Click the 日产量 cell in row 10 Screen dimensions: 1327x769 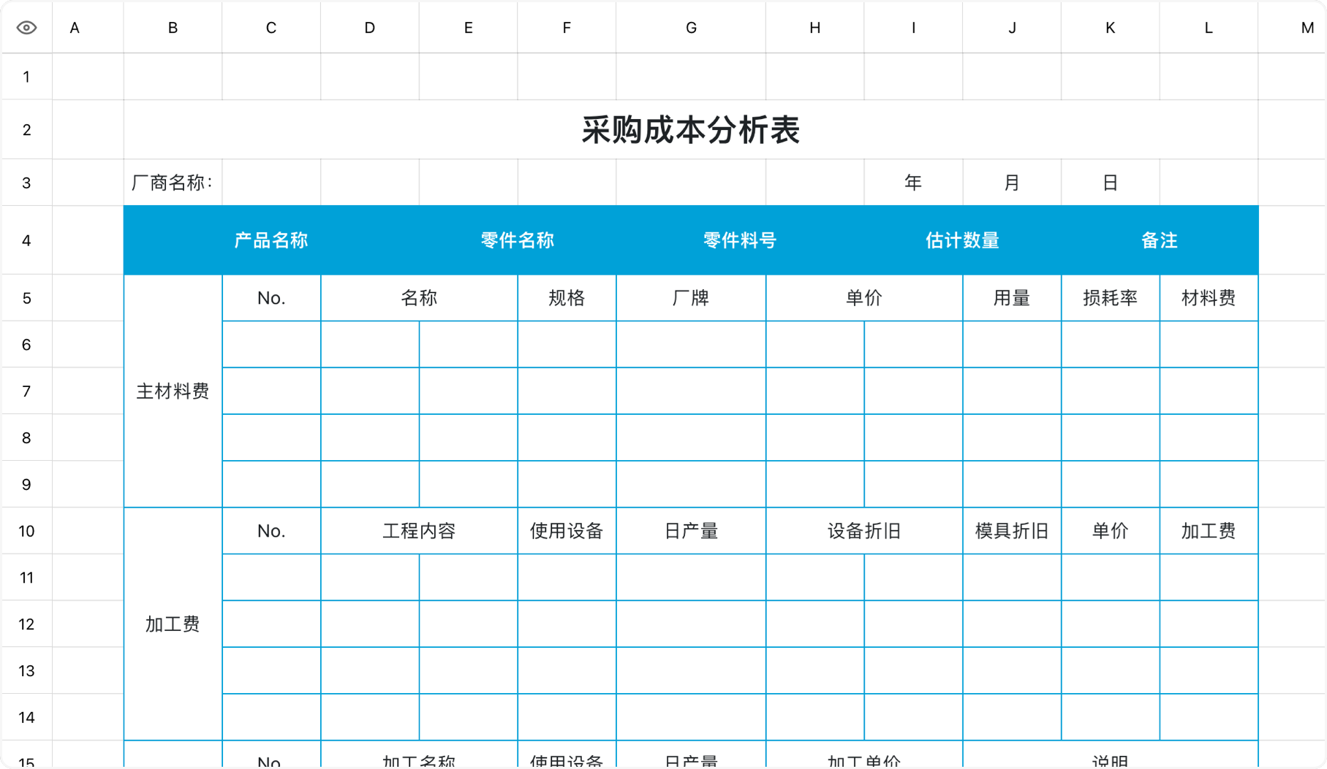pos(691,531)
